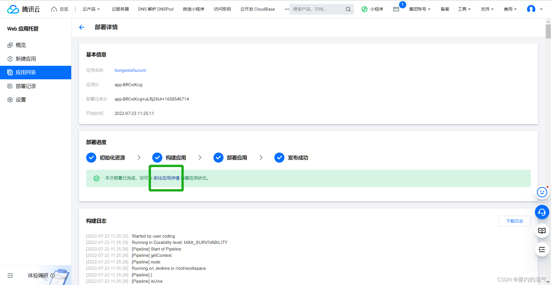Image resolution: width=551 pixels, height=285 pixels.
Task: Go back using the blue arrow
Action: click(82, 27)
